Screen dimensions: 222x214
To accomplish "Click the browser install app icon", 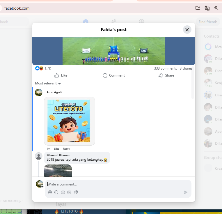I will (198, 8).
